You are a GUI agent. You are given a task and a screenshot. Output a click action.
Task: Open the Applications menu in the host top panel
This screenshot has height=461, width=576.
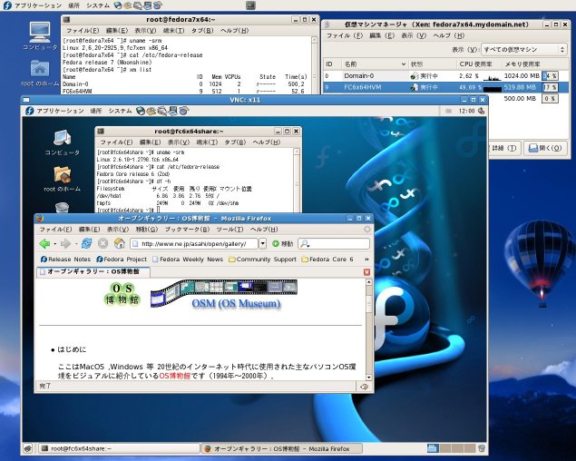38,5
